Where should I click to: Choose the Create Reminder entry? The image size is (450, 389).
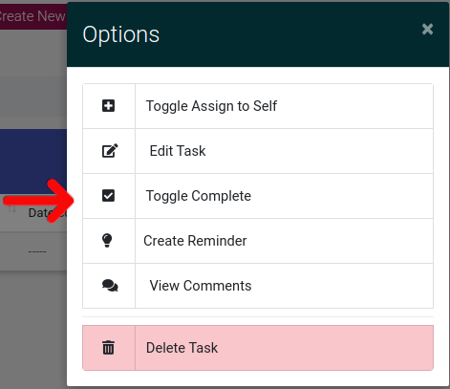click(x=258, y=241)
